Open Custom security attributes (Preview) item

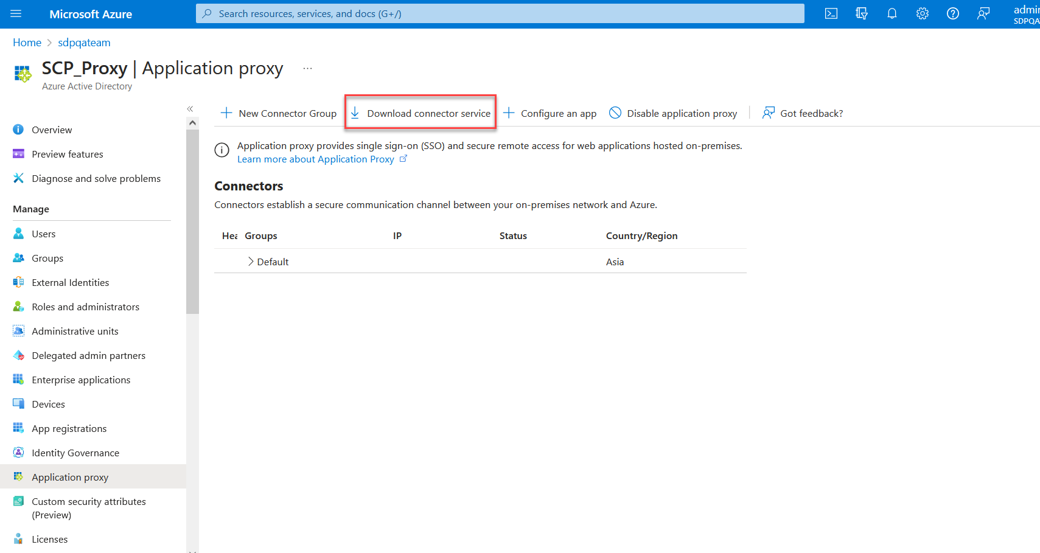point(89,508)
